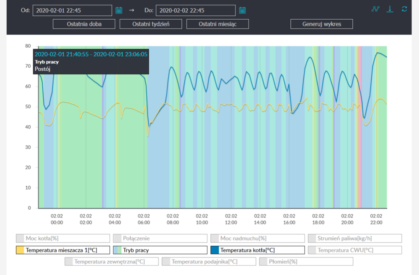Viewport: 419px width, 275px height.
Task: Toggle the Moc kotła[%] series
Action: 63,238
